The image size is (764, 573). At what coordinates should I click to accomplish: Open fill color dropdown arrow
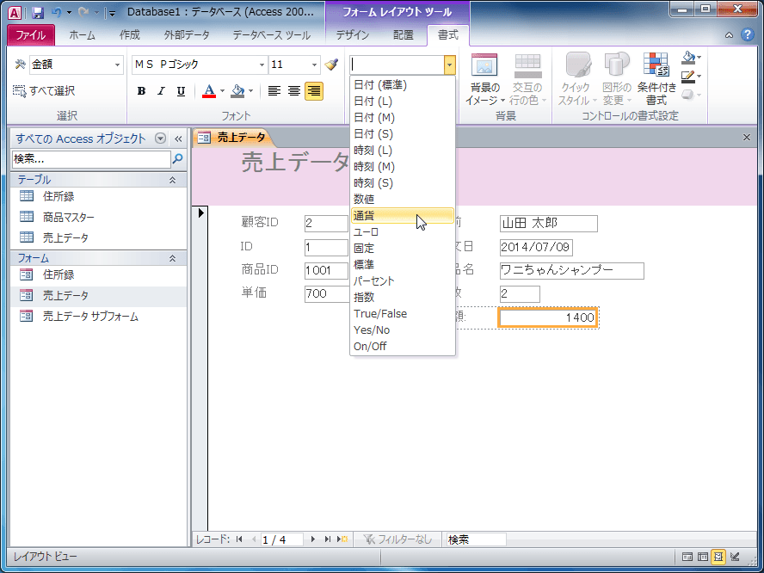(x=251, y=91)
